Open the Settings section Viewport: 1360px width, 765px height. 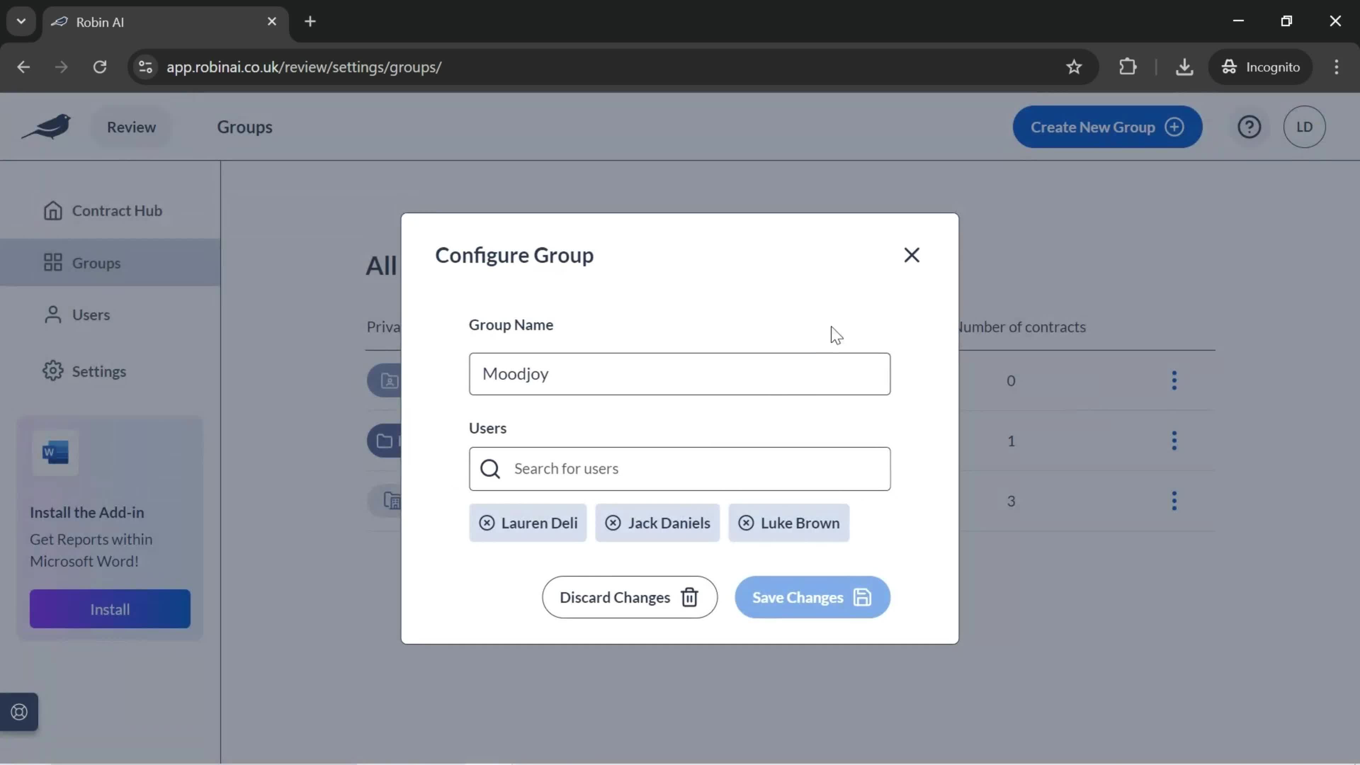[x=99, y=371]
